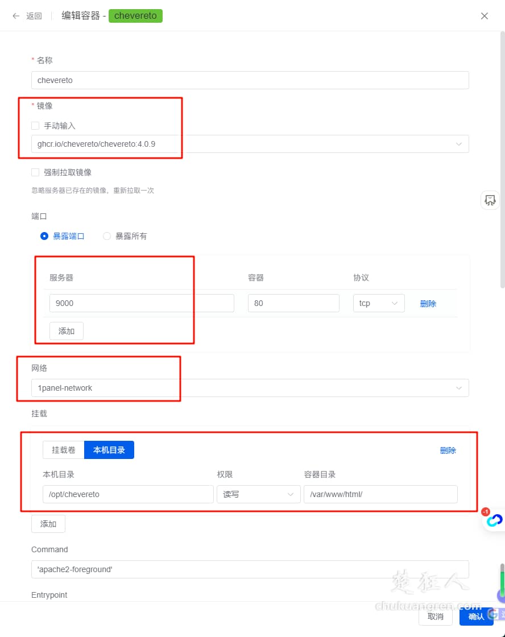Image resolution: width=505 pixels, height=637 pixels.
Task: Switch to the 挂载卷 tab
Action: 63,450
